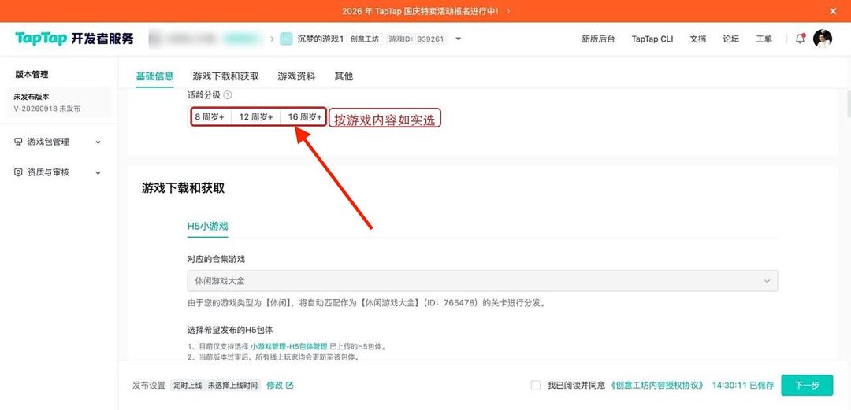851x410 pixels.
Task: Close the orange promotion banner
Action: click(833, 11)
